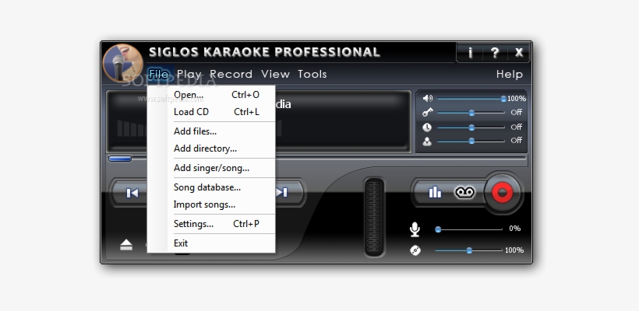
Task: Click the red record button
Action: coord(502,192)
